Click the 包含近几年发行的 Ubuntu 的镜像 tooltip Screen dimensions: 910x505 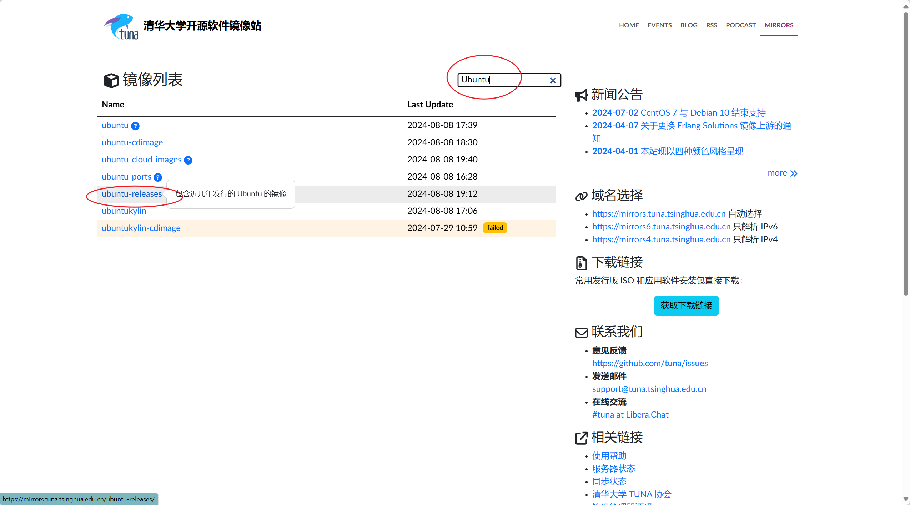(x=231, y=194)
